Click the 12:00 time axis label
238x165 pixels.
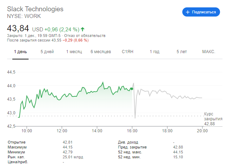tap(62, 131)
